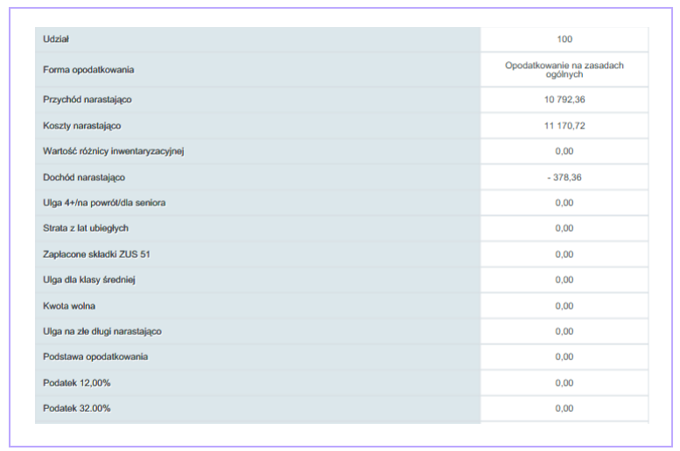Select 'Ulga 4+/na powrót/dla seniora' label

click(104, 203)
